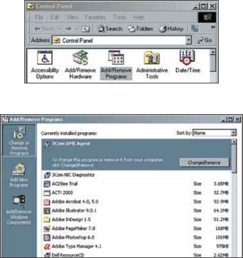Screen dimensions: 243x258
Task: Open the Edit menu in Control Panel
Action: pyautogui.click(x=55, y=17)
